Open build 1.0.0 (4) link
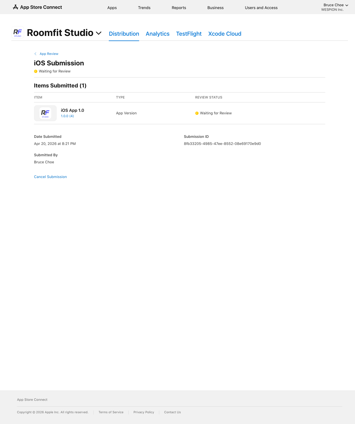Screen dimensions: 355x424 tap(67, 116)
